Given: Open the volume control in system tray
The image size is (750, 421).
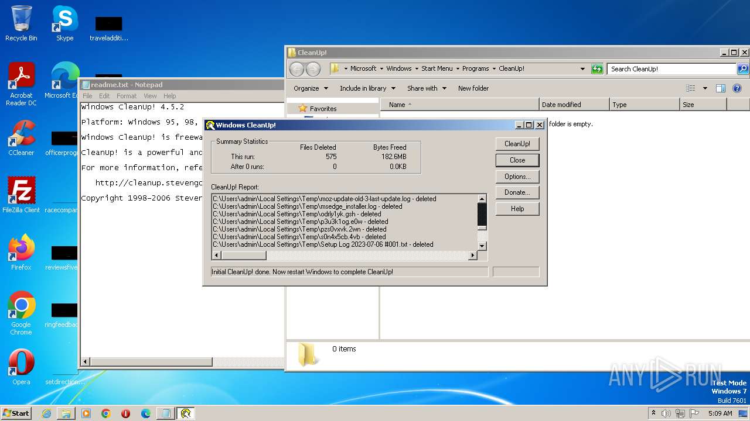Looking at the screenshot, I should click(x=666, y=413).
